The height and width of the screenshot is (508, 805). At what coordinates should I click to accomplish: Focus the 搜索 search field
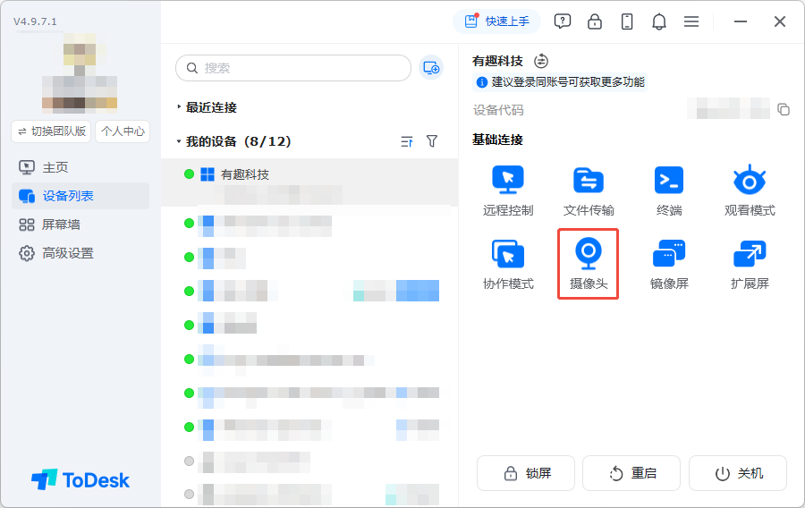(293, 68)
